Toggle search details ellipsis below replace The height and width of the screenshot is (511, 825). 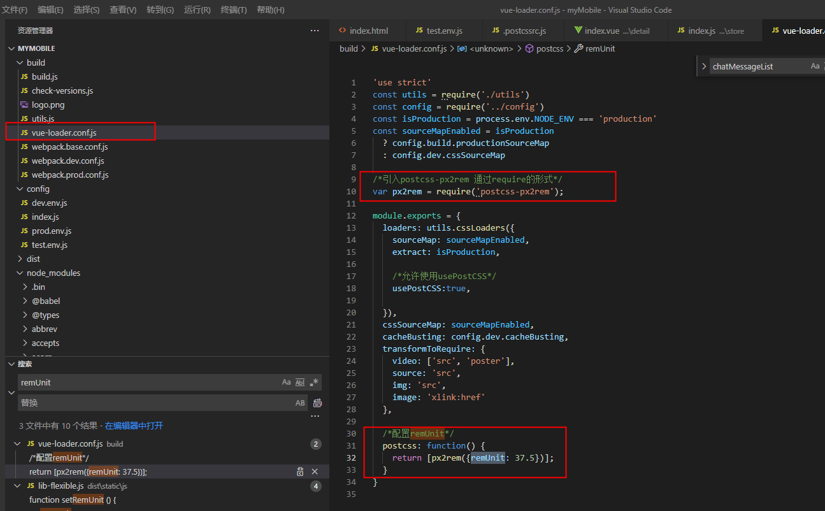315,416
